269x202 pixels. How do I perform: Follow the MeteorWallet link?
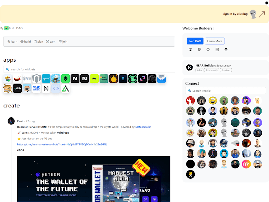click(143, 127)
